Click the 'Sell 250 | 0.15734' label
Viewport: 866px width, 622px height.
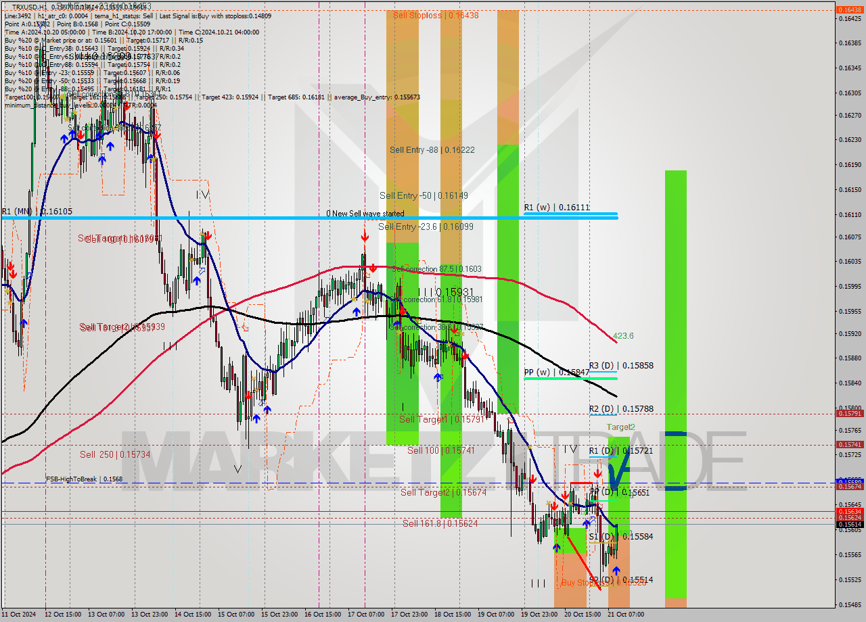pos(115,455)
